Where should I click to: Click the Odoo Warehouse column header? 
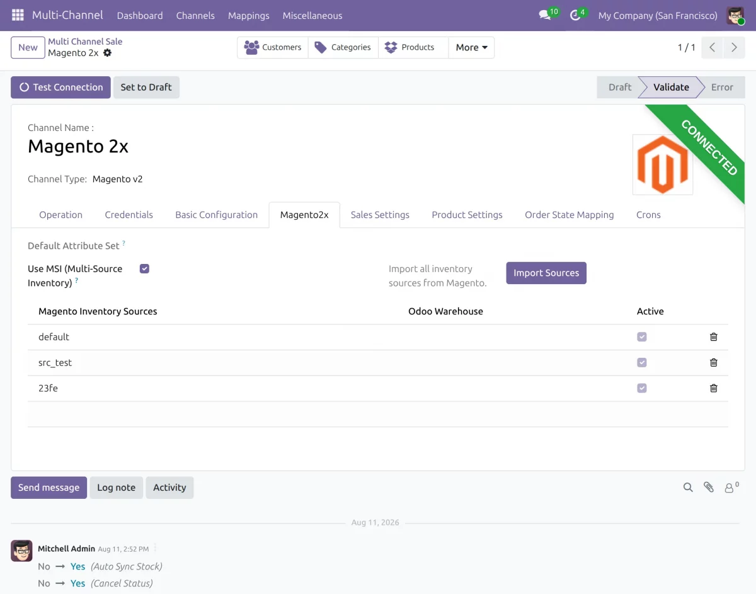[x=445, y=311]
